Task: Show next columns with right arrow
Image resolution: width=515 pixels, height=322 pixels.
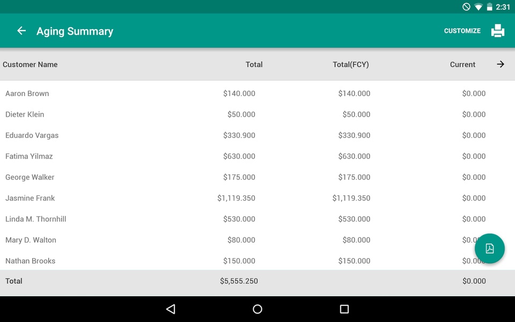Action: pos(500,64)
